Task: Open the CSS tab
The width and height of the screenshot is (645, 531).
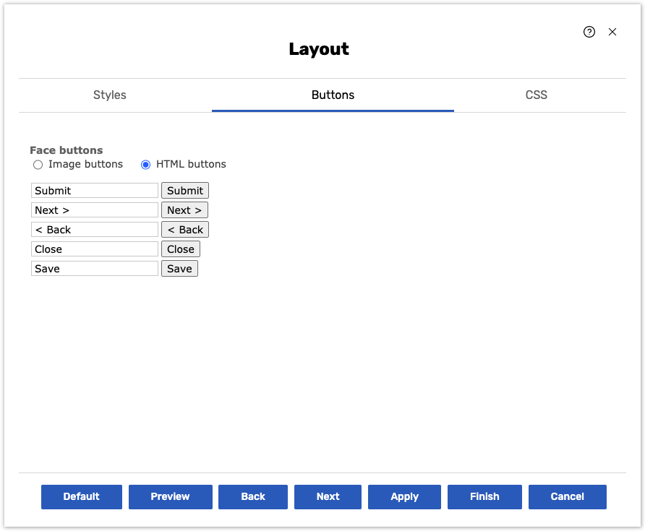Action: coord(536,95)
